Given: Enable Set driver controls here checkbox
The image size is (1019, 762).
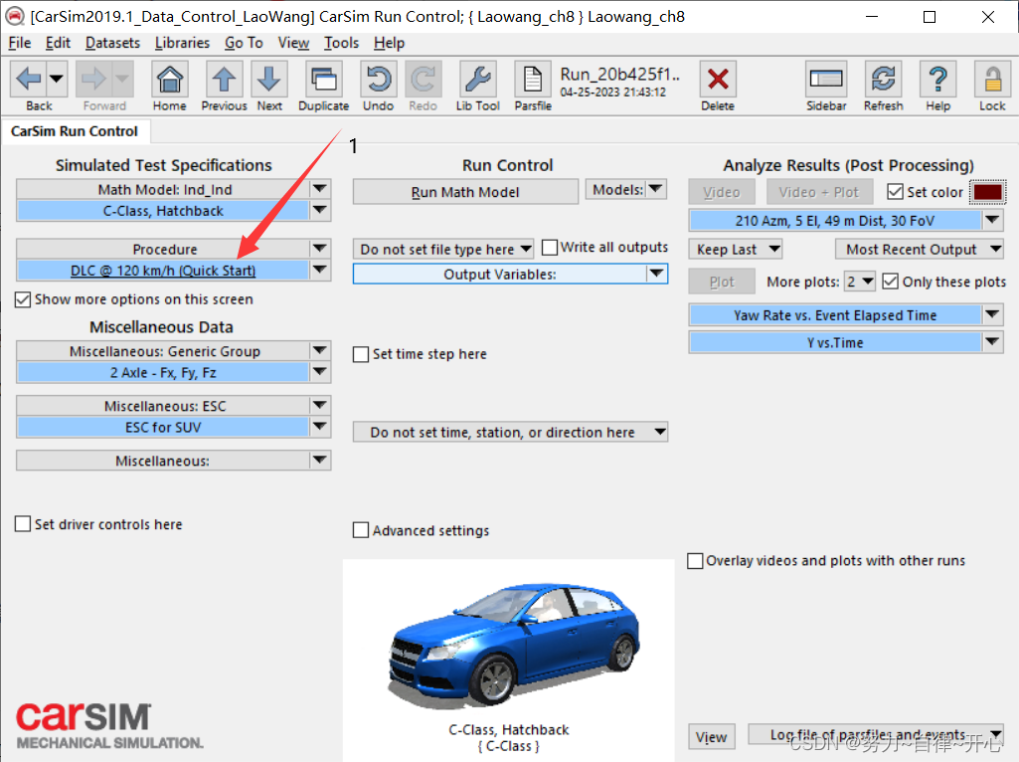Looking at the screenshot, I should [x=23, y=524].
